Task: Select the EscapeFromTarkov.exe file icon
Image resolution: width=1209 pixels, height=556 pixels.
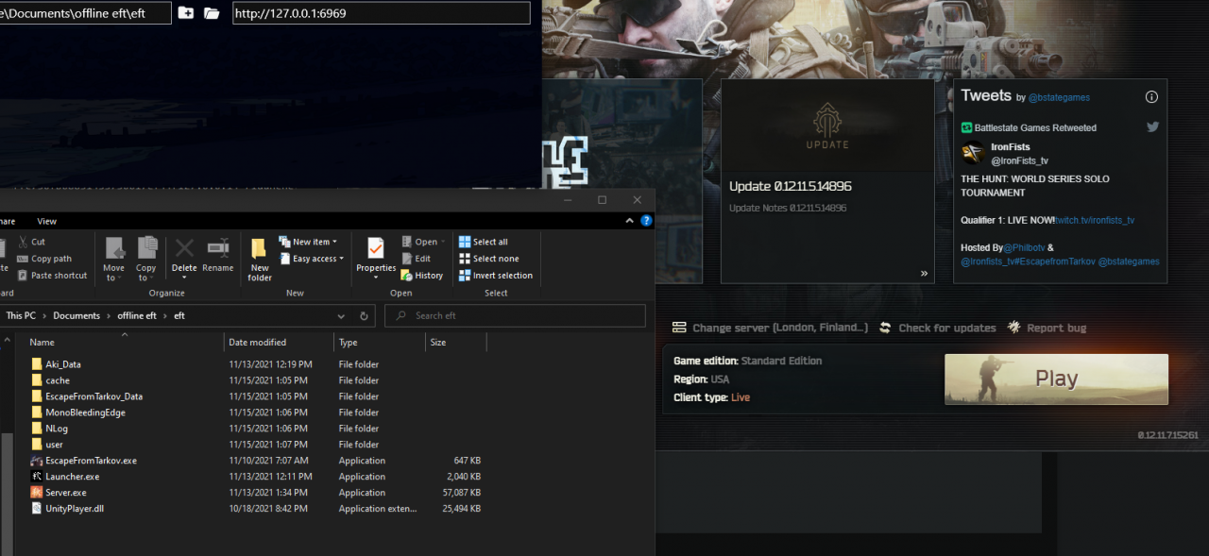Action: click(x=37, y=461)
